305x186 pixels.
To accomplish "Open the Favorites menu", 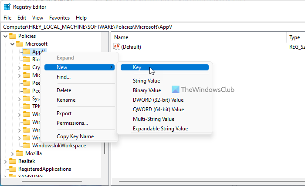I will pos(59,18).
